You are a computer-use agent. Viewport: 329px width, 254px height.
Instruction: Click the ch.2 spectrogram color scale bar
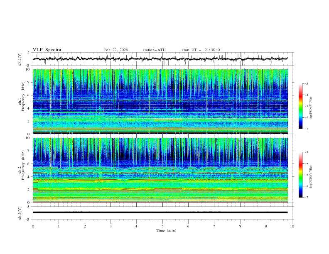(300, 175)
